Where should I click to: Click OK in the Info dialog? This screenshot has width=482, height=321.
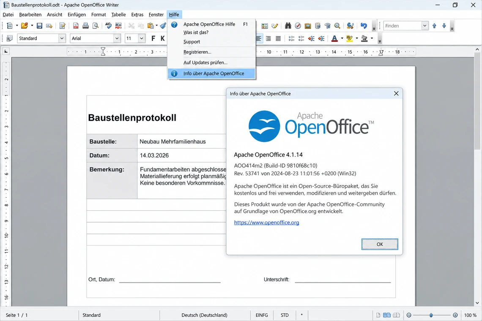(x=380, y=244)
